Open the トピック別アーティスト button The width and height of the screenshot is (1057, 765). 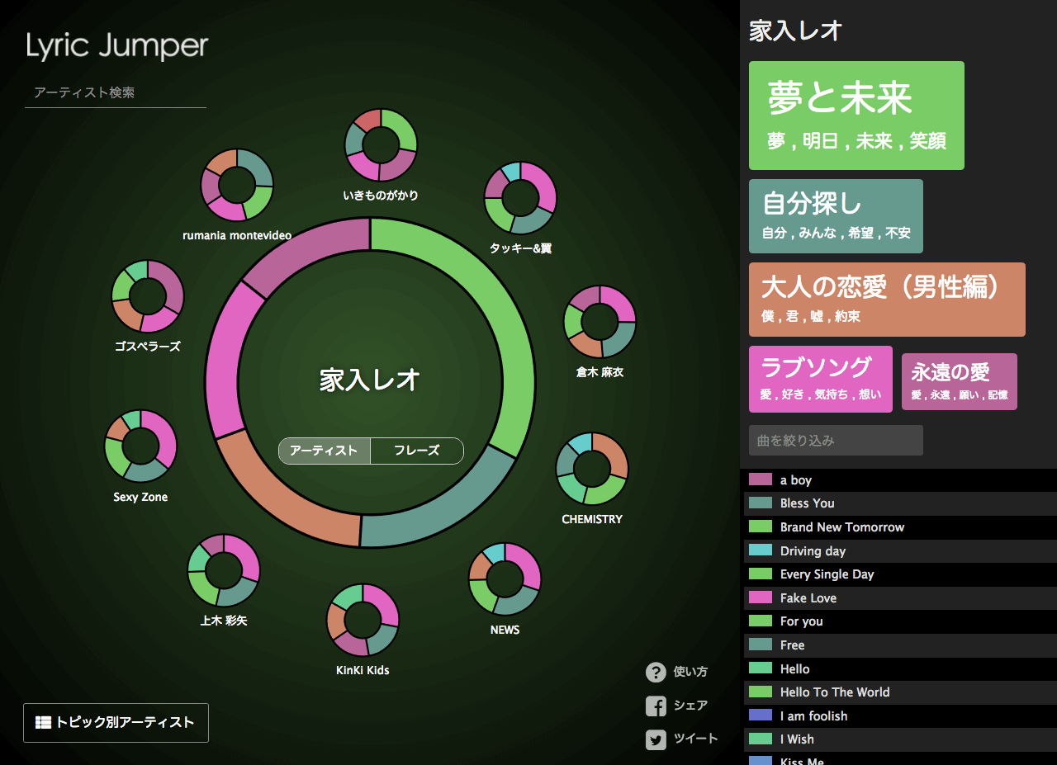click(x=116, y=723)
